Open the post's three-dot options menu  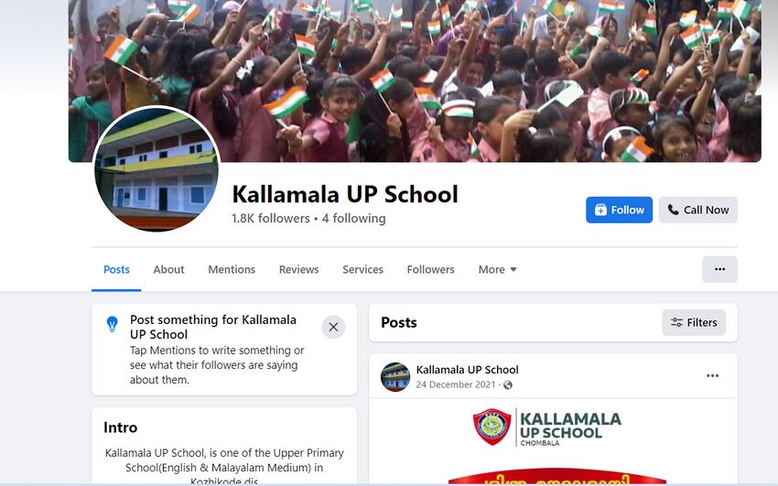pyautogui.click(x=712, y=376)
